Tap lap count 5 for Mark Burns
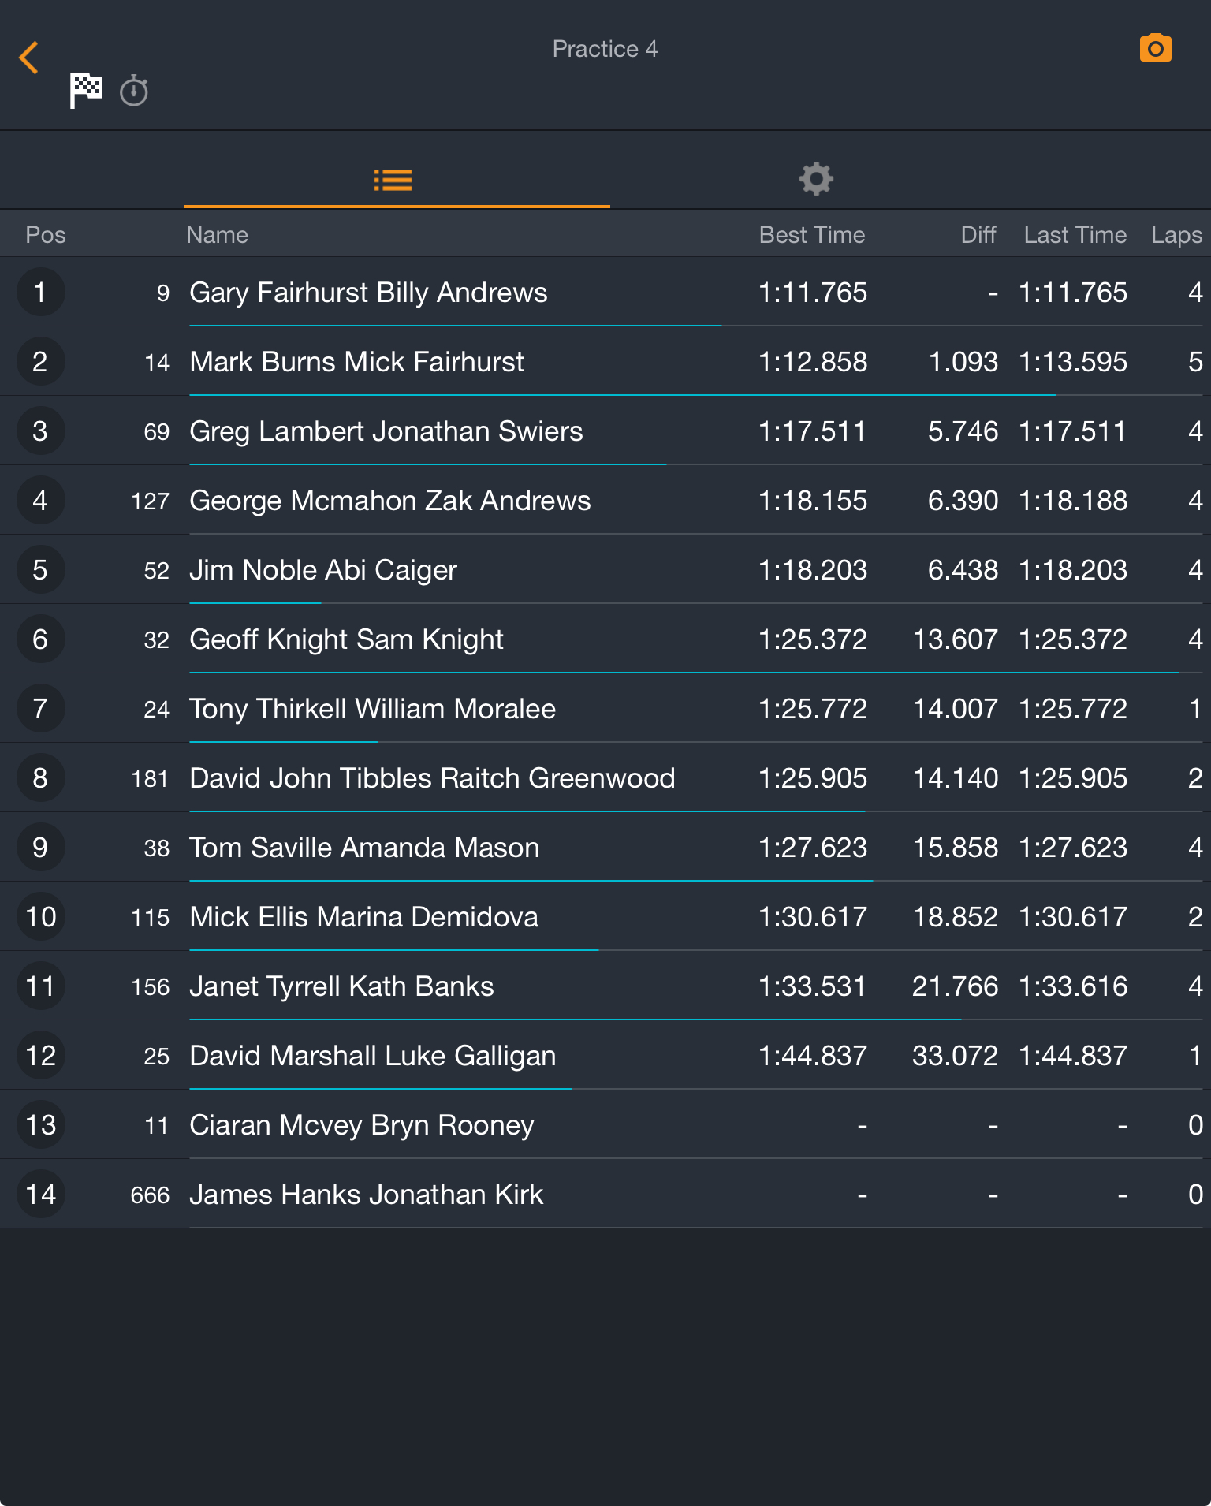 point(1195,362)
